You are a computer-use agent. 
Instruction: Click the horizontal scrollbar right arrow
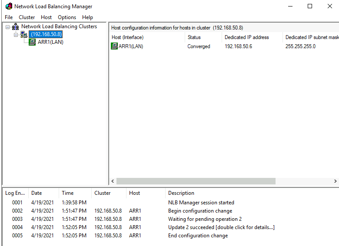pyautogui.click(x=336, y=181)
